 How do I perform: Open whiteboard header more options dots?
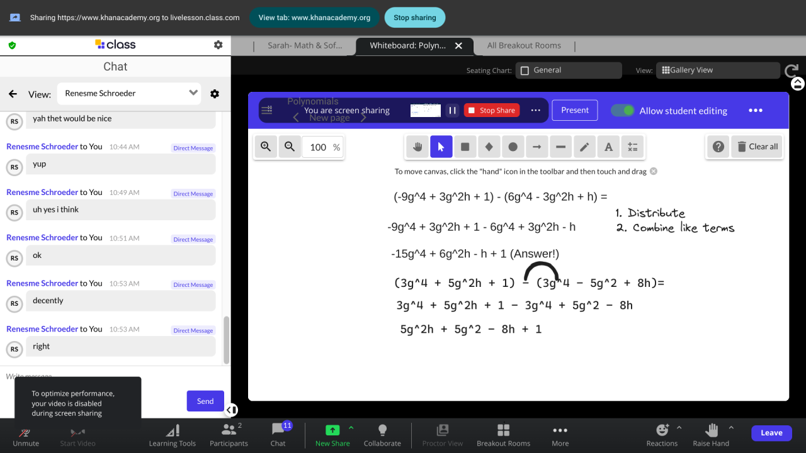click(x=756, y=110)
